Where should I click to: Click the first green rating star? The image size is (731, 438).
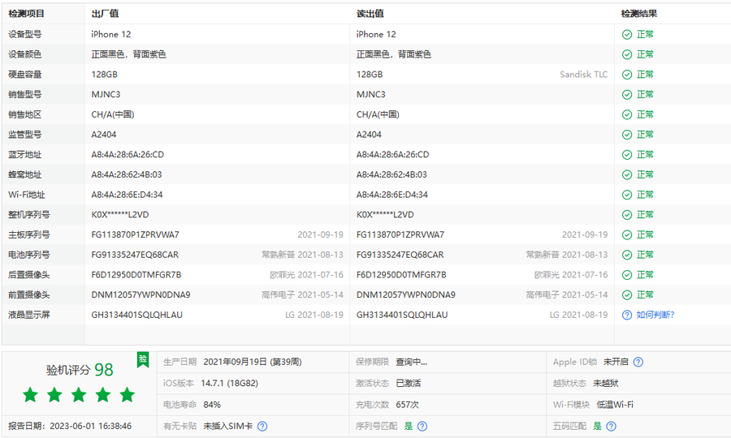(31, 395)
